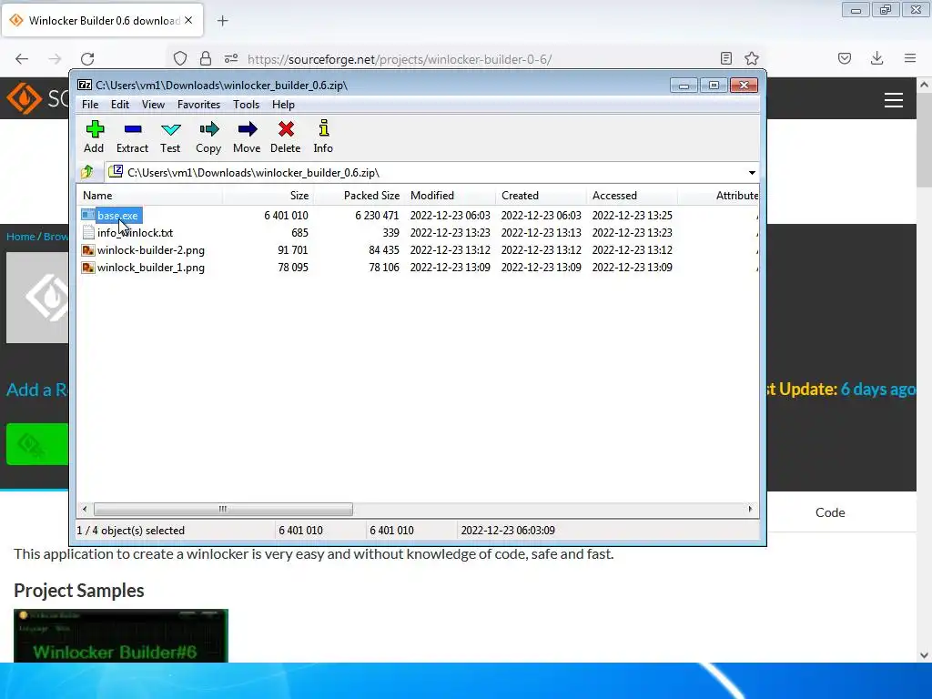Toggle Firefox reader view
This screenshot has height=699, width=932.
click(x=725, y=58)
